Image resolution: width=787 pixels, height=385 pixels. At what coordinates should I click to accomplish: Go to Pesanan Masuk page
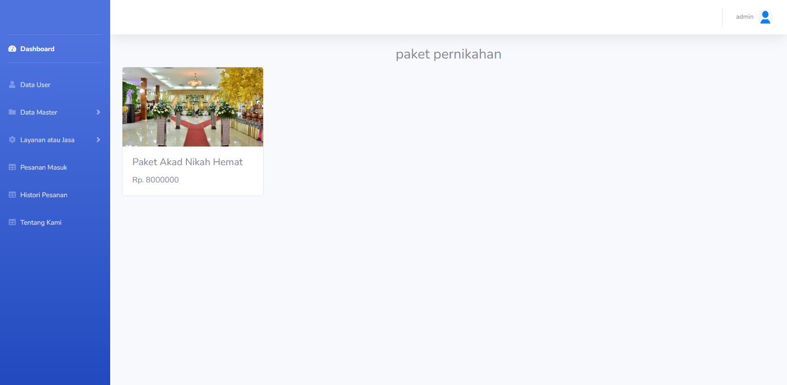(x=55, y=167)
